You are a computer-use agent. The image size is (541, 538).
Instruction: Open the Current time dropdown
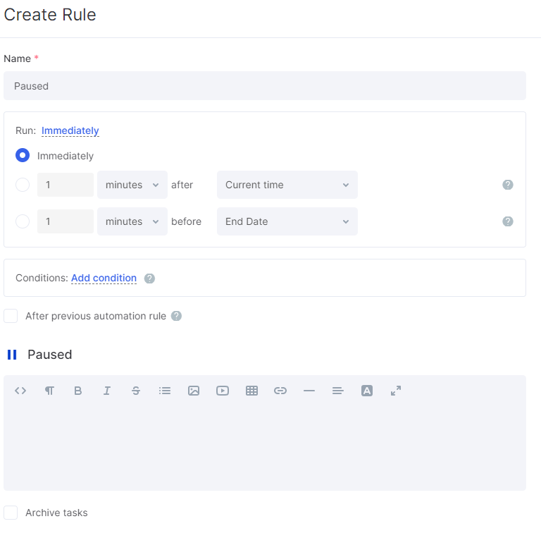pyautogui.click(x=287, y=185)
